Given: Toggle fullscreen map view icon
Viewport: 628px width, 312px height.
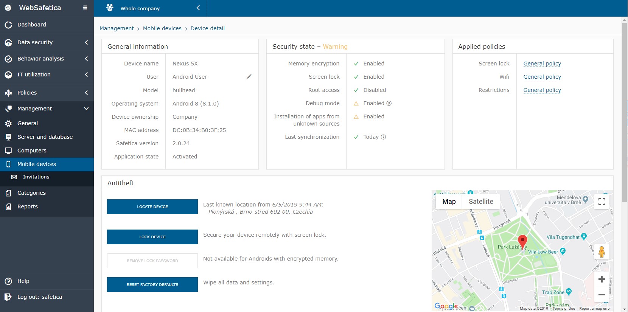Looking at the screenshot, I should (x=602, y=202).
